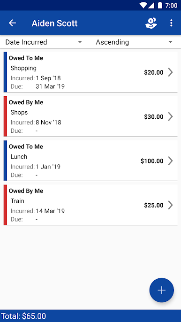Tap the Total: $65.00 bar

[x=90, y=316]
